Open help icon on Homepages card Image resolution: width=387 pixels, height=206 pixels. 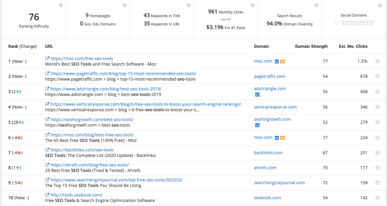click(x=125, y=5)
